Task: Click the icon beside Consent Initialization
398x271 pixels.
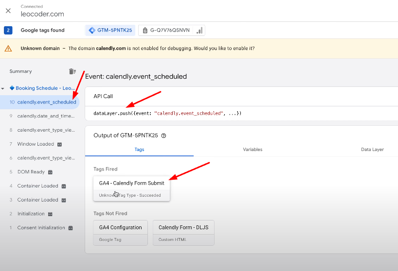Action: pyautogui.click(x=71, y=228)
